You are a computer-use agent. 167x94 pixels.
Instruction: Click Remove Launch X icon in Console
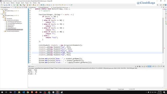point(138,66)
